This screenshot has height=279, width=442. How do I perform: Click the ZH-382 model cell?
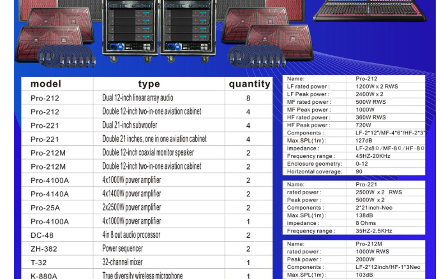coord(44,249)
